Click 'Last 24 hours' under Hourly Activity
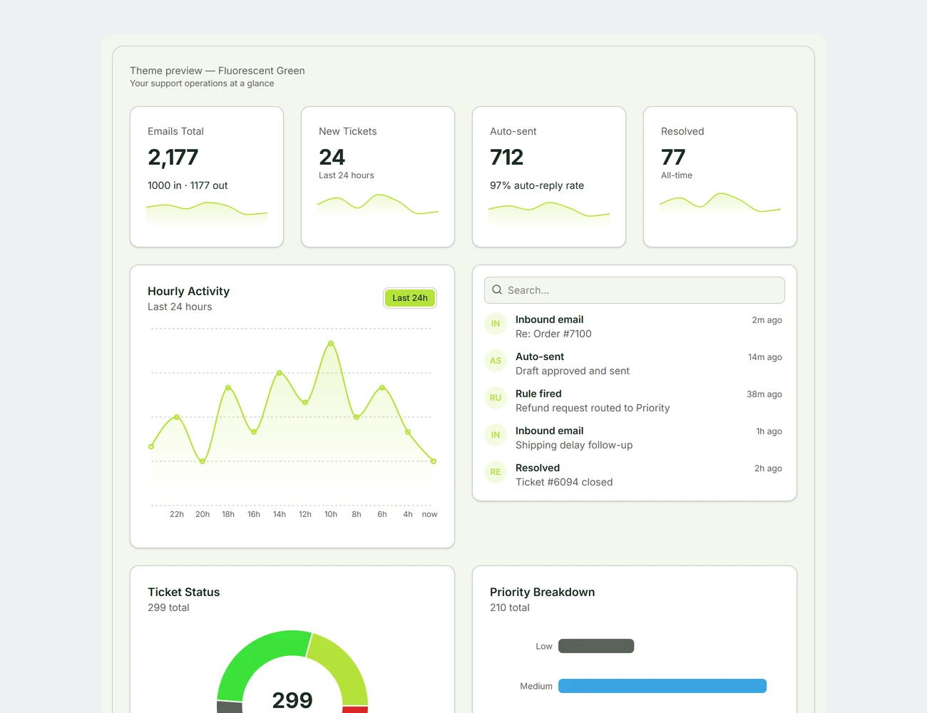The image size is (927, 713). (180, 307)
